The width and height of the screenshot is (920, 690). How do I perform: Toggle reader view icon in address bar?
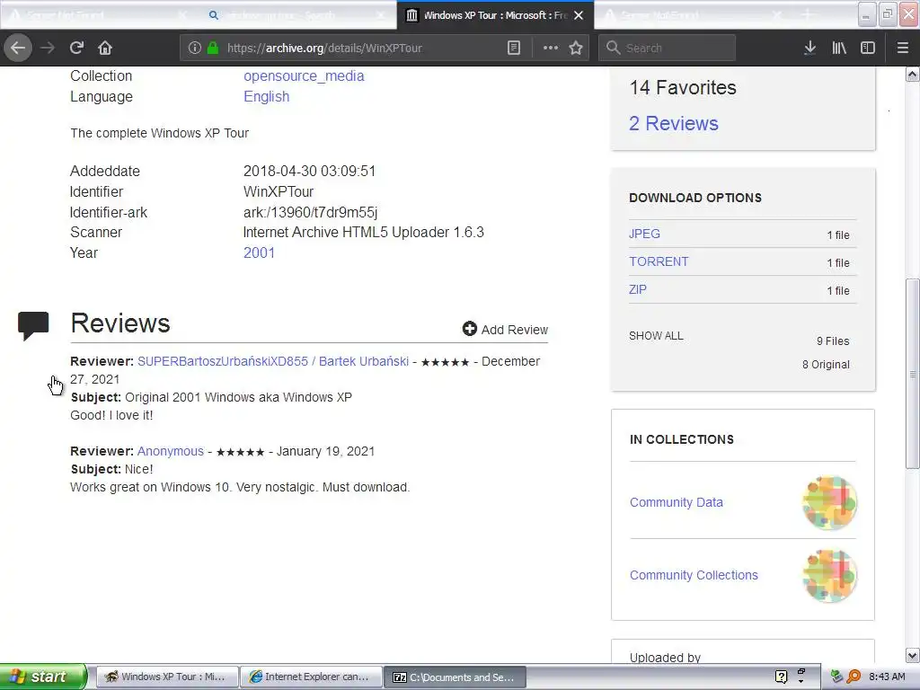point(513,48)
